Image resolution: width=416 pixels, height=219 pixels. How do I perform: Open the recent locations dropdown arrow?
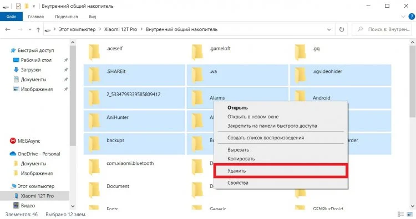click(30, 30)
